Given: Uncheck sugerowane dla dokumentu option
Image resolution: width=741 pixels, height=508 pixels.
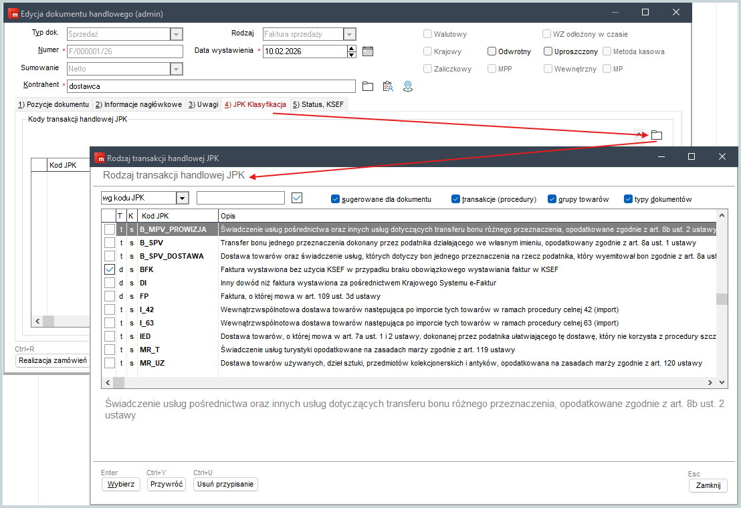Looking at the screenshot, I should coord(336,199).
